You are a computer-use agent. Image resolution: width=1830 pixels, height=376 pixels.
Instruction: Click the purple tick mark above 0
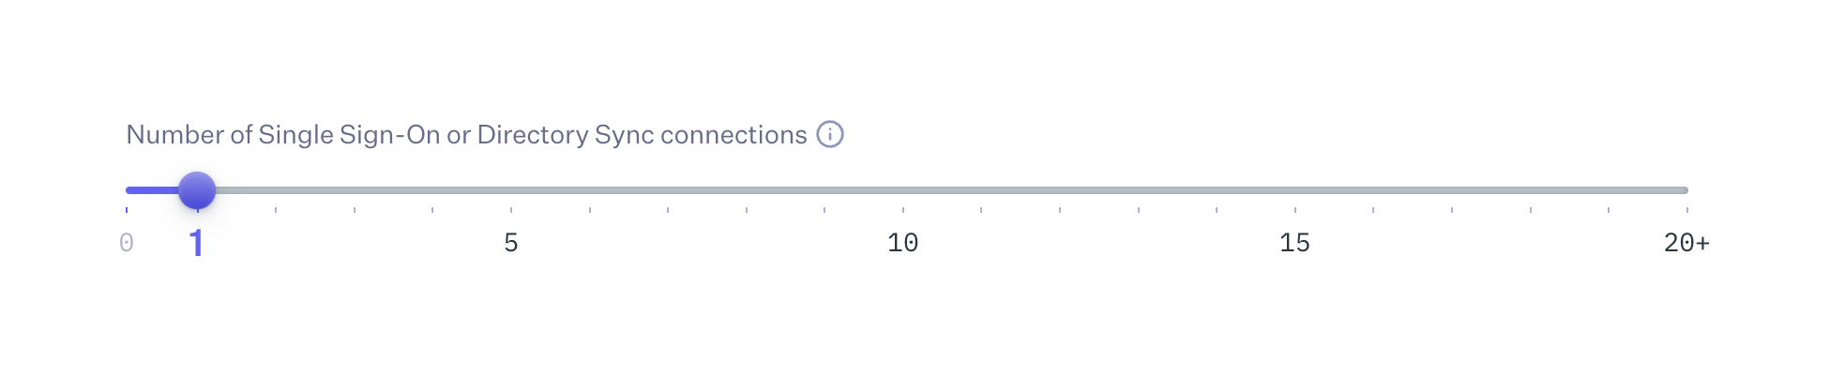pos(127,210)
